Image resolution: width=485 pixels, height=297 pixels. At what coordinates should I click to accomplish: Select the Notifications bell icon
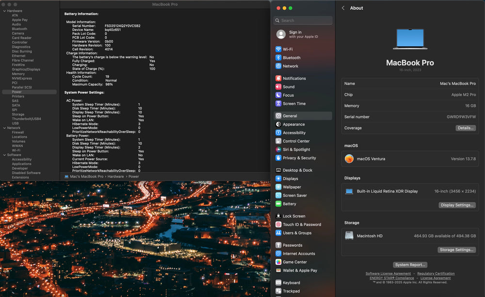click(x=278, y=79)
